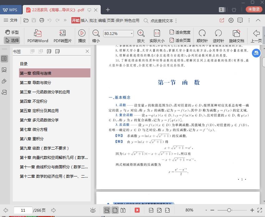Switch to the 开始 ribbon tab

[x=75, y=21]
